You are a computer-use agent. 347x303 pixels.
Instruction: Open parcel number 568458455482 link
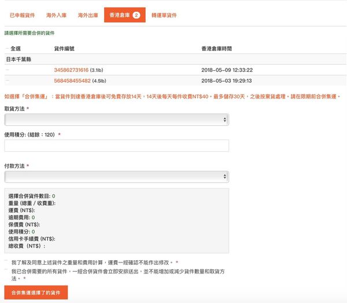(72, 81)
